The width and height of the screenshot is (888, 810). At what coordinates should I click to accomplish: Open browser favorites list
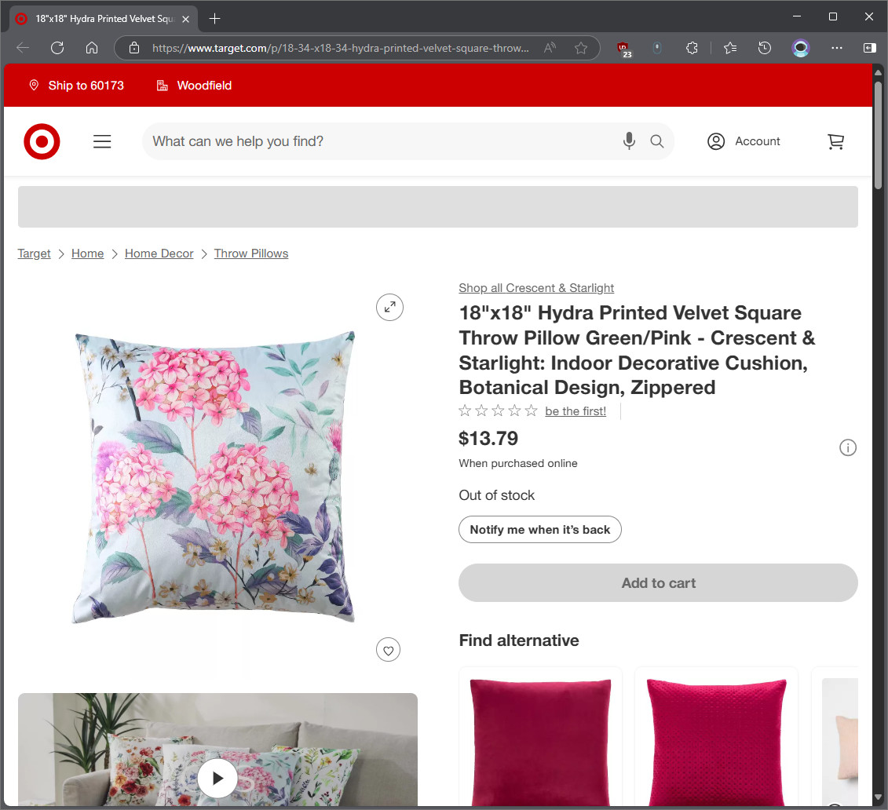730,48
